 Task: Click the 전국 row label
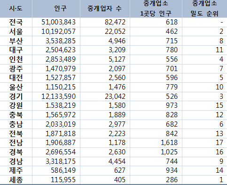point(16,22)
